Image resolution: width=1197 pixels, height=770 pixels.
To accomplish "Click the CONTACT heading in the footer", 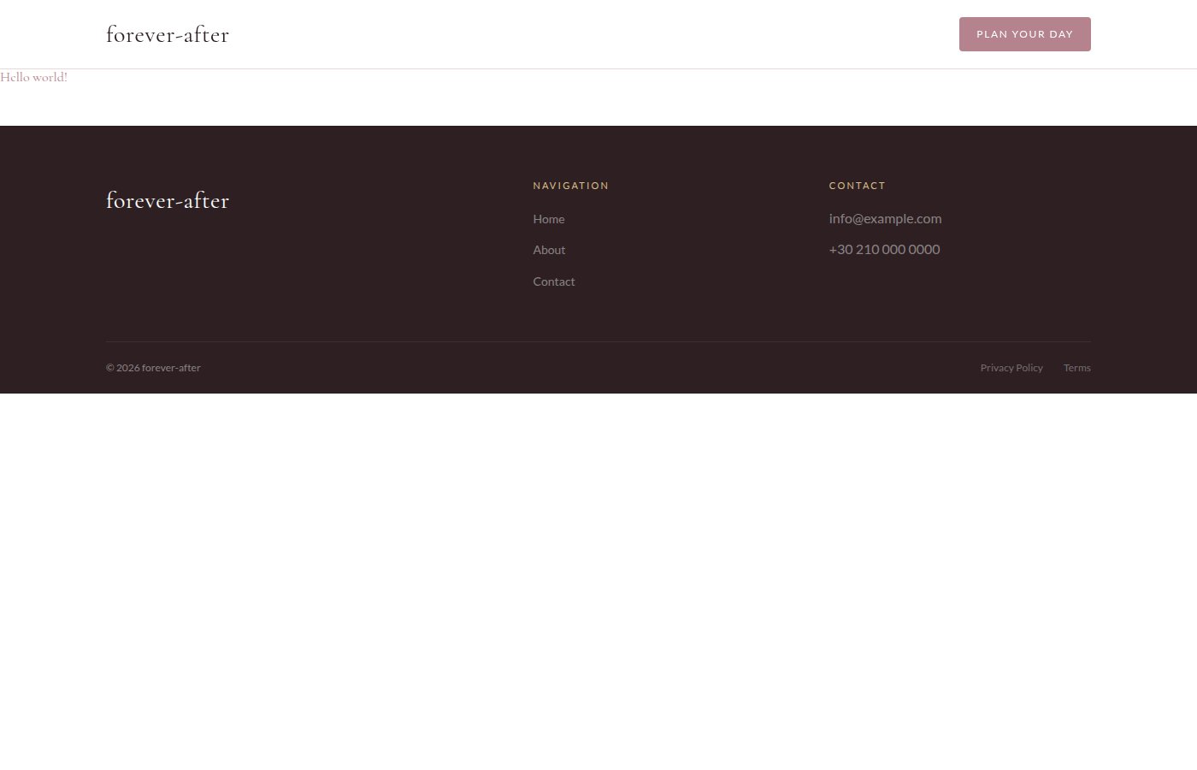I will [x=857, y=186].
